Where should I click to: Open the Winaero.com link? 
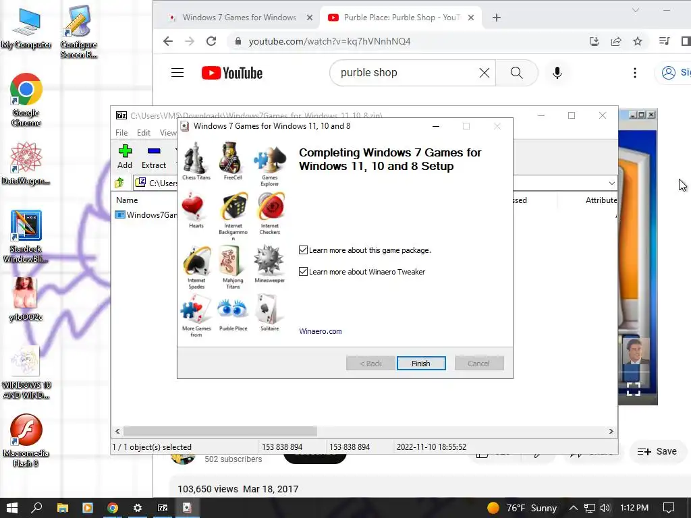(x=321, y=331)
